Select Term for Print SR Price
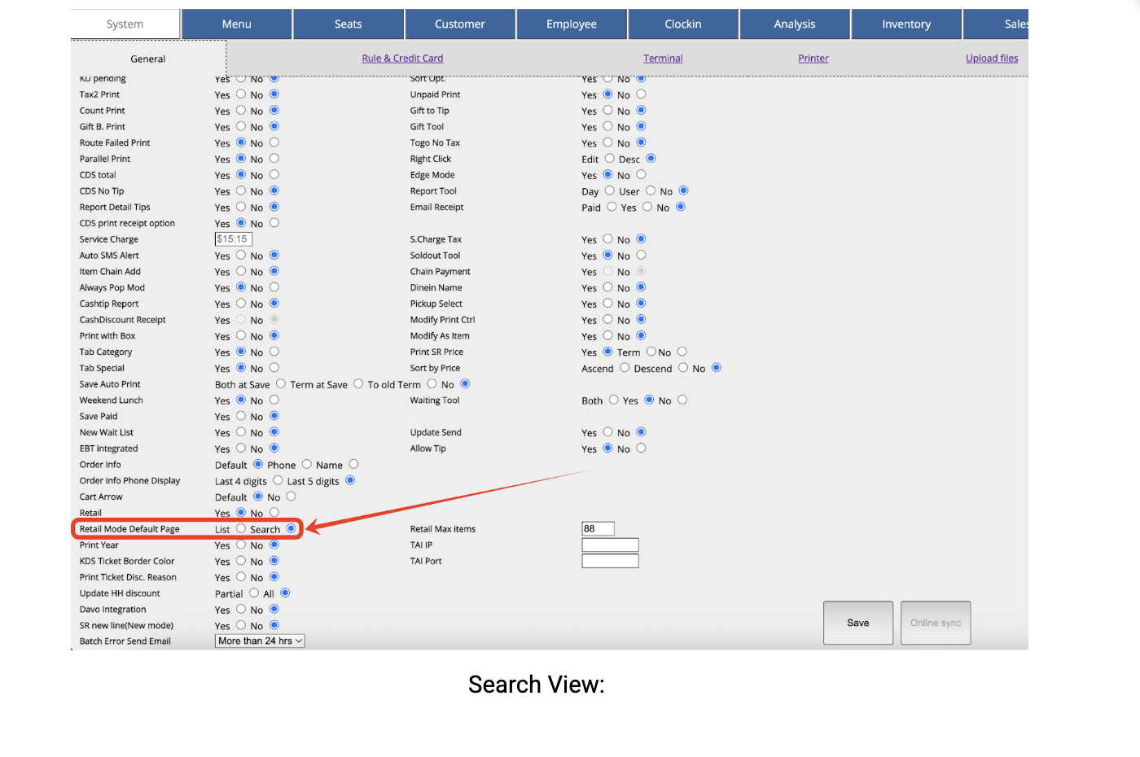This screenshot has height=757, width=1140. [x=651, y=352]
